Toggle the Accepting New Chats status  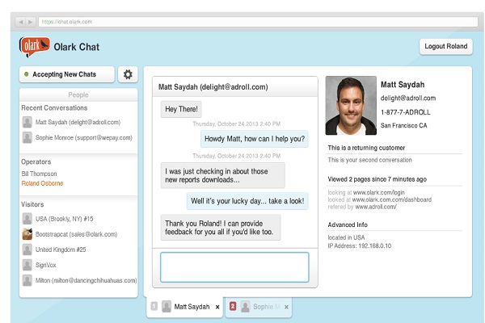67,74
